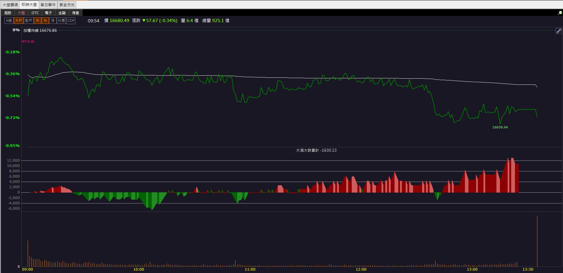The height and width of the screenshot is (273, 563).
Task: Open the search magnifier icon
Action: pyautogui.click(x=560, y=13)
